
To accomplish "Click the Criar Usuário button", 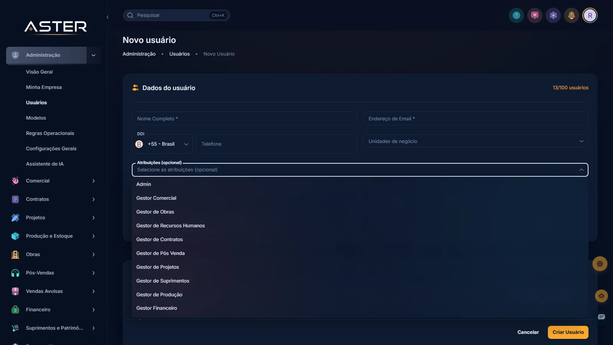I will 568,332.
